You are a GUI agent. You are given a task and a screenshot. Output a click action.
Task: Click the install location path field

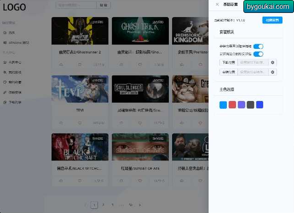(253, 72)
